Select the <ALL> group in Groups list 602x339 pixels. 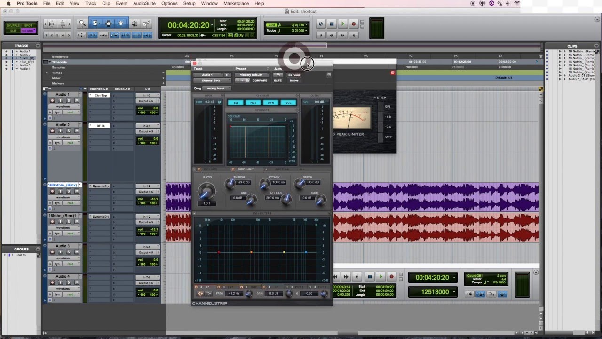[22, 255]
